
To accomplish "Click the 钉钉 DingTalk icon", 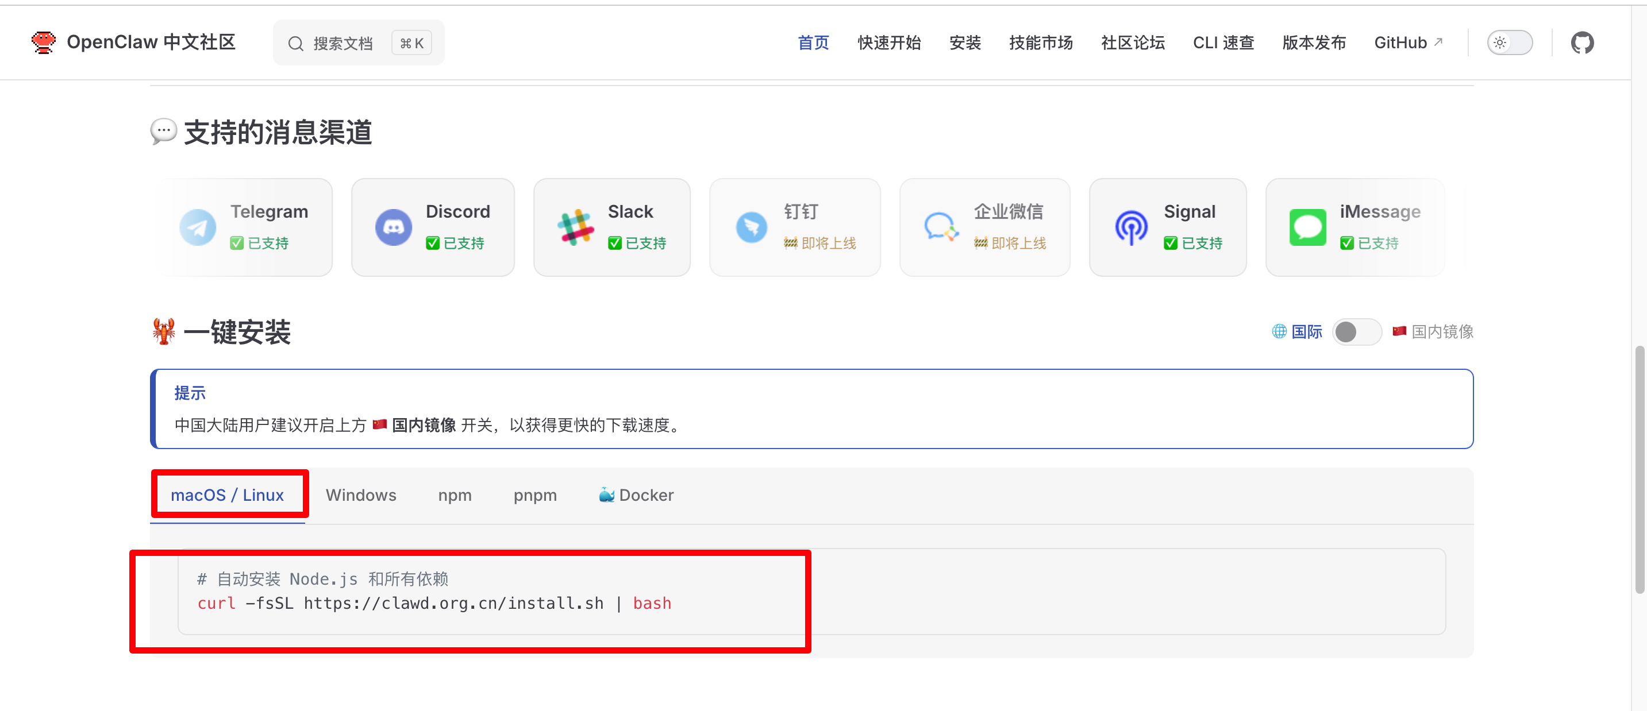I will 751,227.
